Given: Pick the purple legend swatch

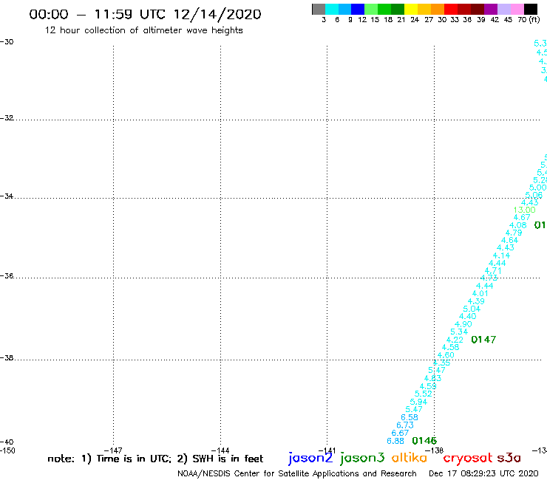Looking at the screenshot, I should pos(491,9).
